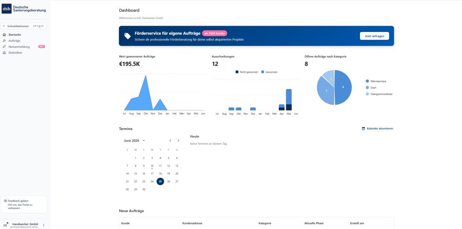Click the Handwerker GmbH account name
Image resolution: width=462 pixels, height=229 pixels.
point(25,224)
